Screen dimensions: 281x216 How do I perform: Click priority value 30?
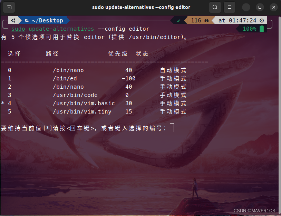pyautogui.click(x=129, y=104)
